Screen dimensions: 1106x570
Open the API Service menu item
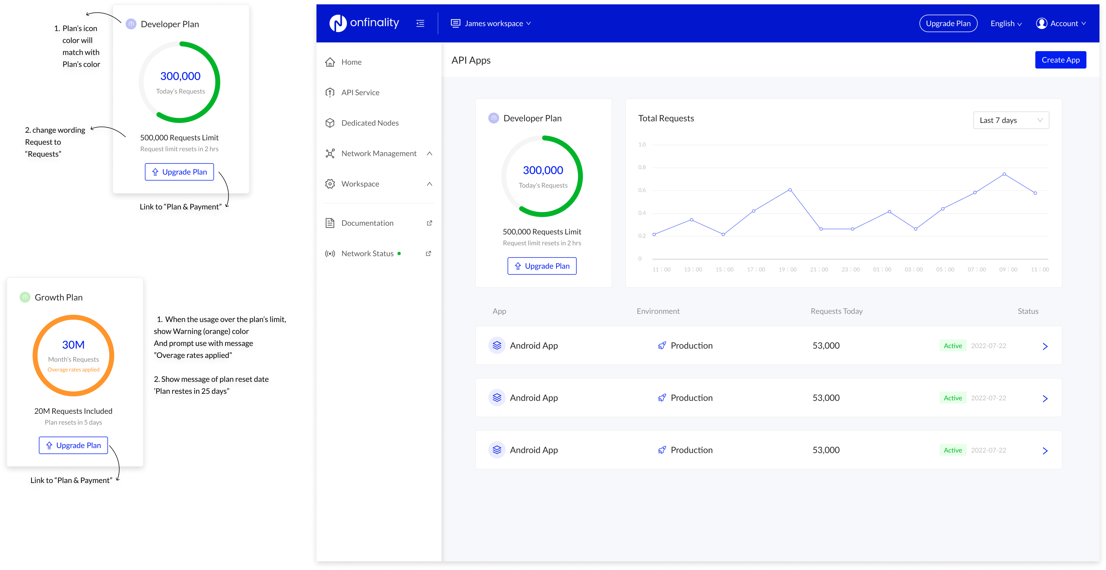360,92
